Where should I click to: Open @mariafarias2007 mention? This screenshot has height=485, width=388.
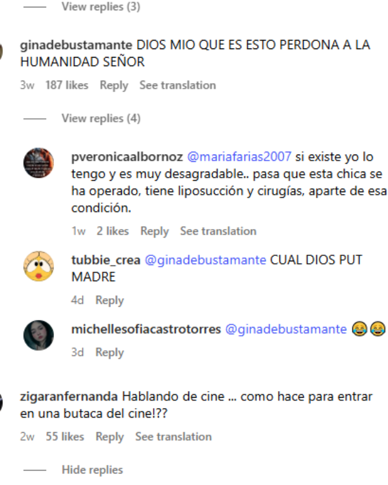[x=239, y=156]
